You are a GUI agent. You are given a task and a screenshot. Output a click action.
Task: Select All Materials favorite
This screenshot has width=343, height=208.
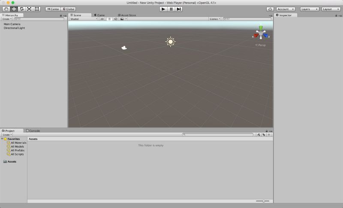(x=16, y=143)
